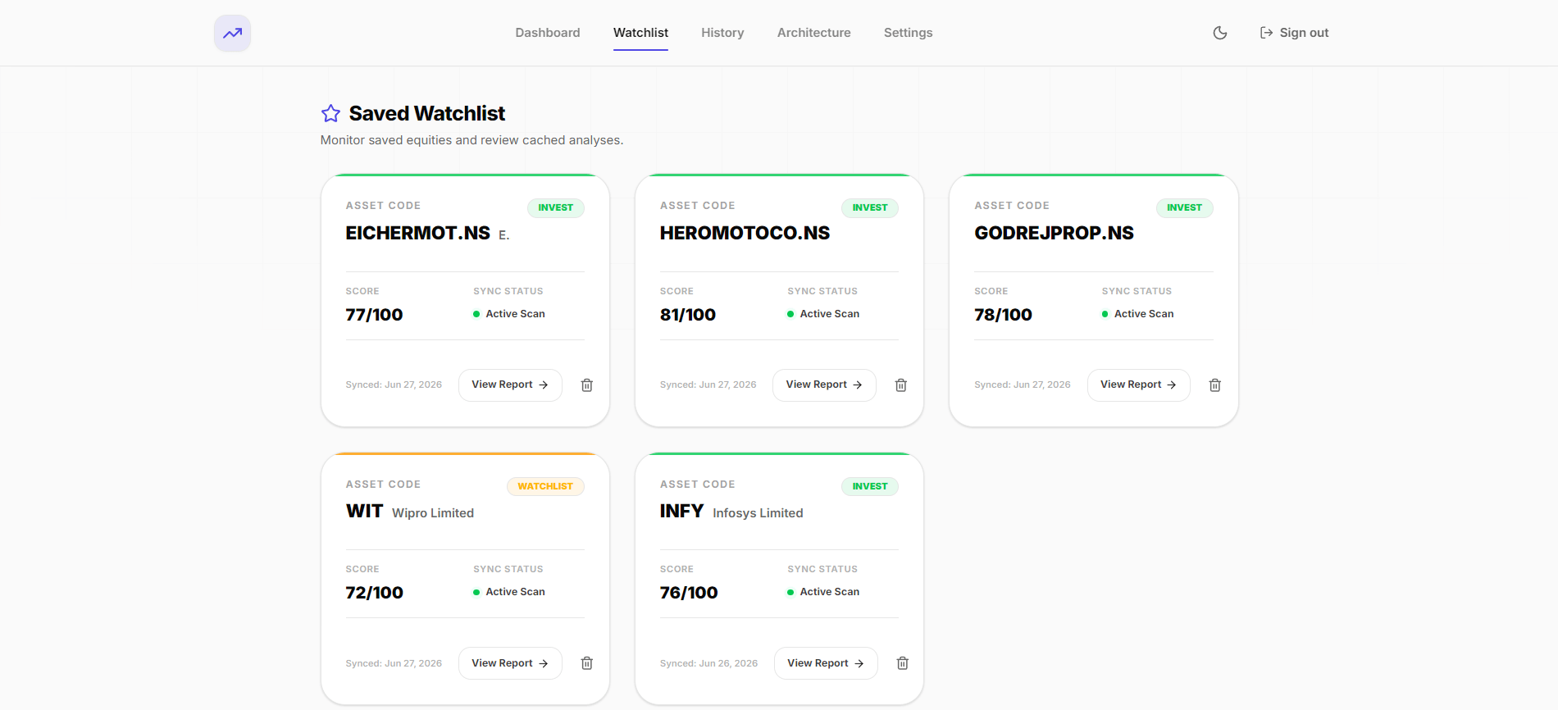
Task: Remove INFY using its trash icon
Action: 903,663
